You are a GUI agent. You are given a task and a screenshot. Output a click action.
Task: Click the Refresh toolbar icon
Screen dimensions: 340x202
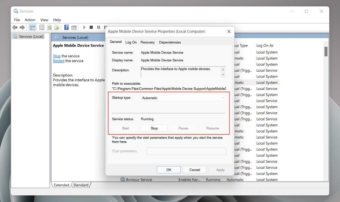tap(50, 27)
